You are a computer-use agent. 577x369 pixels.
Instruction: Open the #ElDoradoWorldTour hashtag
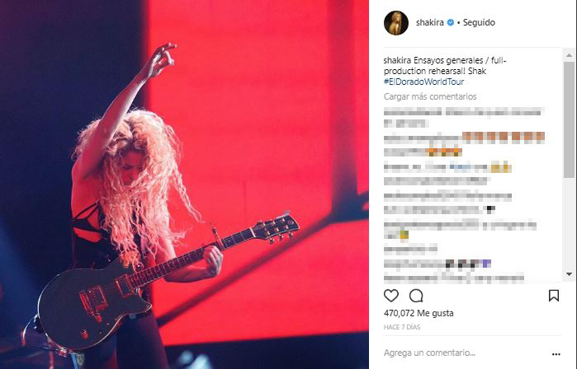coord(423,82)
